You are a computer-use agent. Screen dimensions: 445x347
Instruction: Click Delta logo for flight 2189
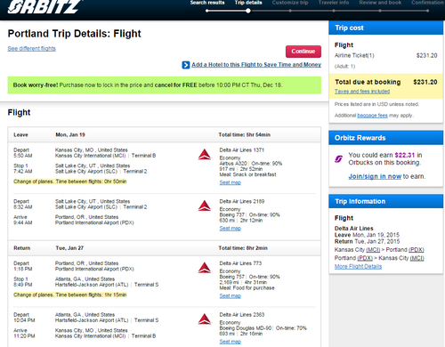point(205,206)
